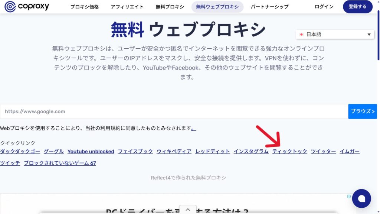Open the Youtube unblocked quick link

coord(91,151)
